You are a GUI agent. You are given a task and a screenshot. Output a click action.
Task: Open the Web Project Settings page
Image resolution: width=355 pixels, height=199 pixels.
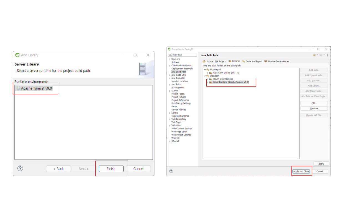(x=181, y=135)
